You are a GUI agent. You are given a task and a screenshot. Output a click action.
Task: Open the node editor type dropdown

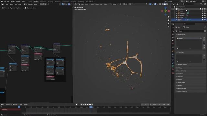tap(3, 4)
